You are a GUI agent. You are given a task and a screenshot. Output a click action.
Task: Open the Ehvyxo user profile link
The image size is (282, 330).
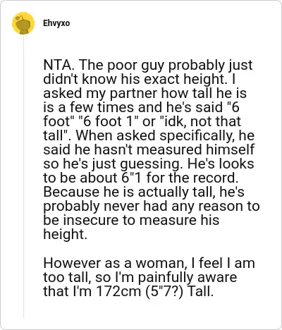coord(56,23)
